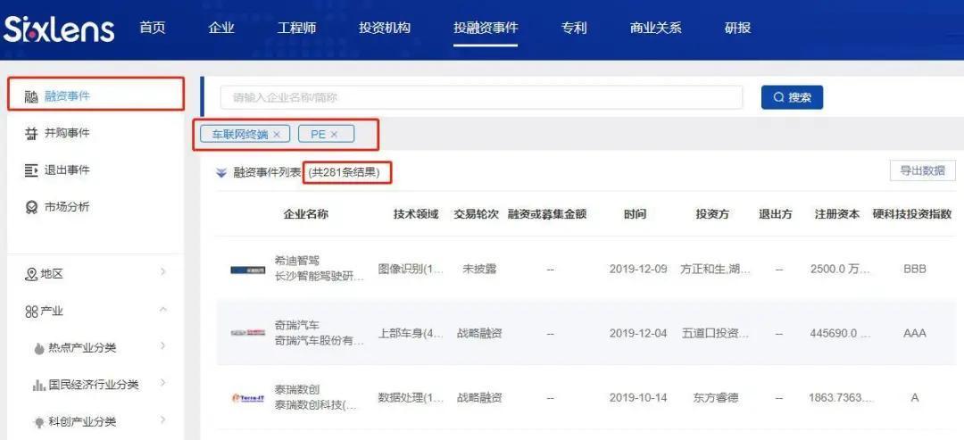Click the 注册资本 column header
The height and width of the screenshot is (440, 964).
pyautogui.click(x=837, y=214)
